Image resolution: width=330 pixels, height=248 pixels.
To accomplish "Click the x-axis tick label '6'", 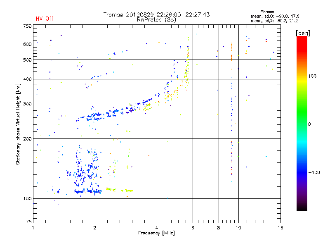I will [193, 228].
